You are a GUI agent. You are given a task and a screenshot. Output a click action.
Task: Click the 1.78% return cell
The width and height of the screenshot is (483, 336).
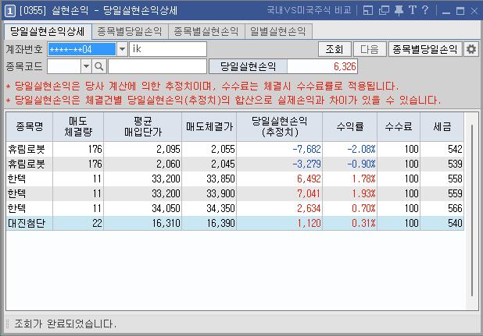[349, 179]
